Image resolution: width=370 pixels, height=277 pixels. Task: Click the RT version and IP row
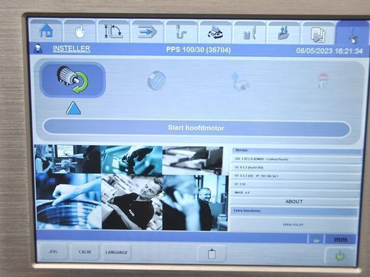click(x=296, y=176)
